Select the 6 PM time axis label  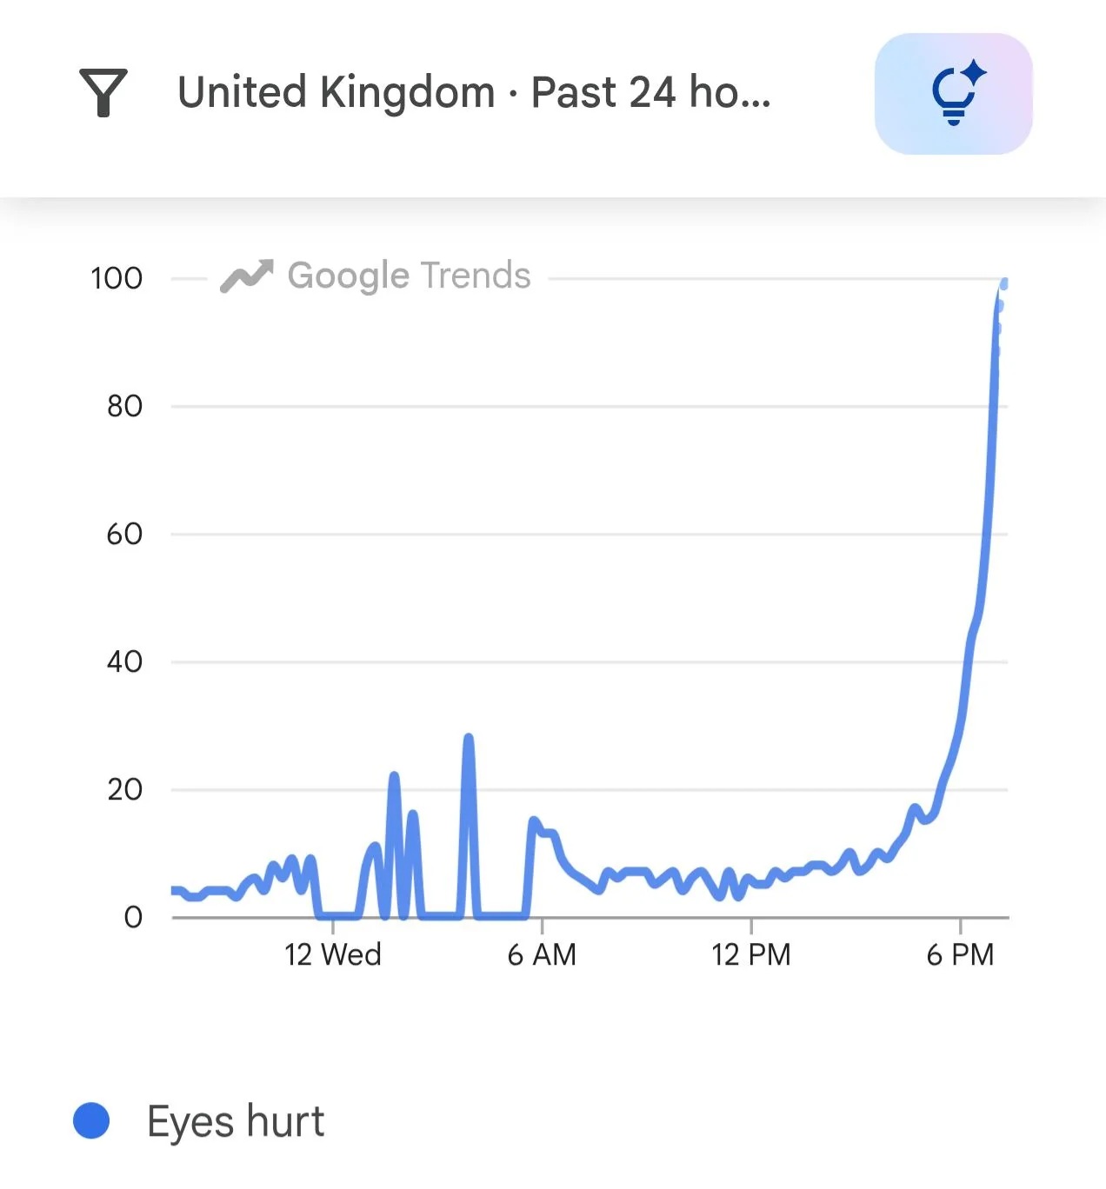coord(960,954)
